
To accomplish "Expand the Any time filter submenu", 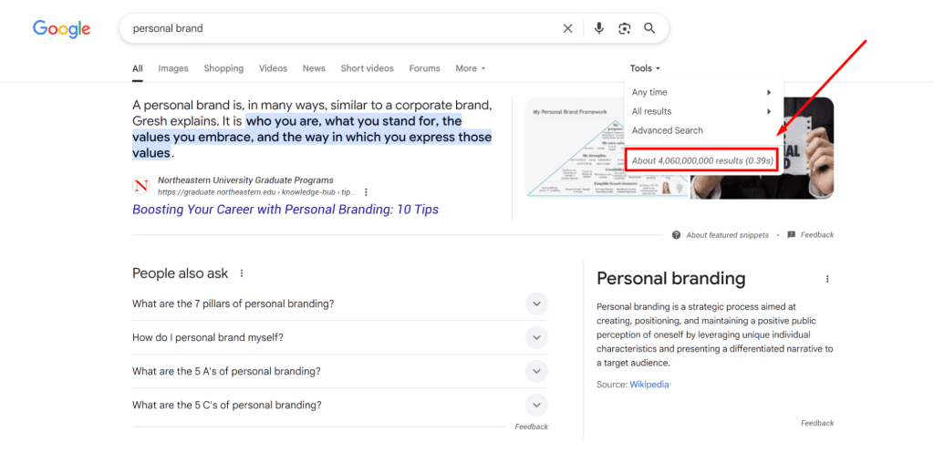I will [x=703, y=92].
